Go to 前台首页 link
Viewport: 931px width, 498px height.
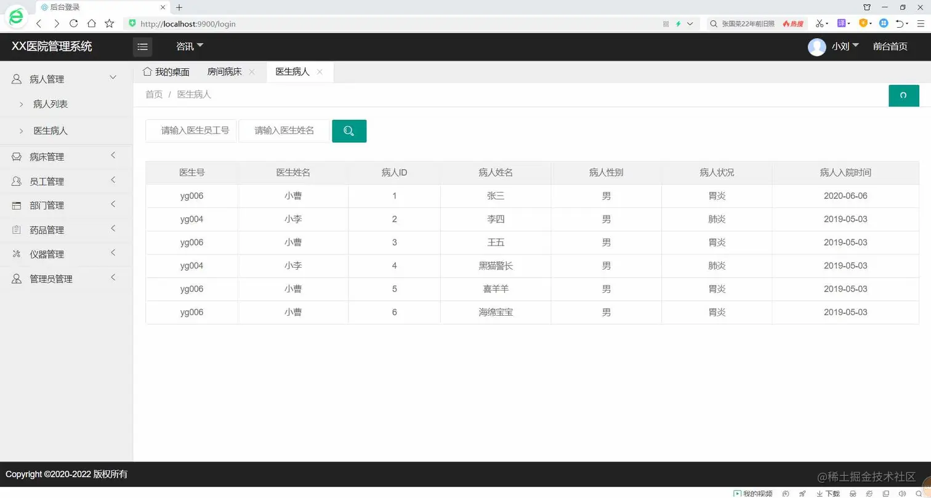tap(890, 47)
